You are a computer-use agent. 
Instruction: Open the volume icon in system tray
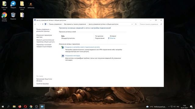click(175, 107)
